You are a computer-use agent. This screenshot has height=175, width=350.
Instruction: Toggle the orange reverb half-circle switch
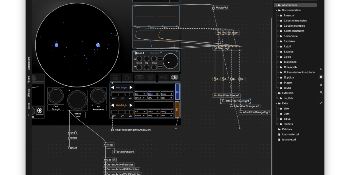(177, 110)
